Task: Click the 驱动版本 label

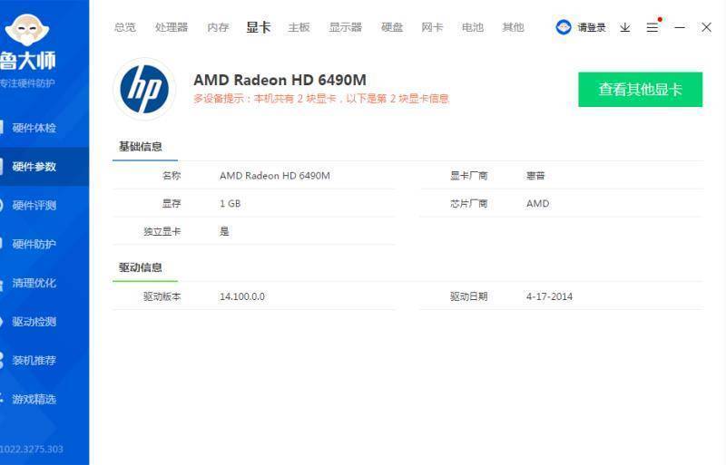Action: (x=162, y=296)
